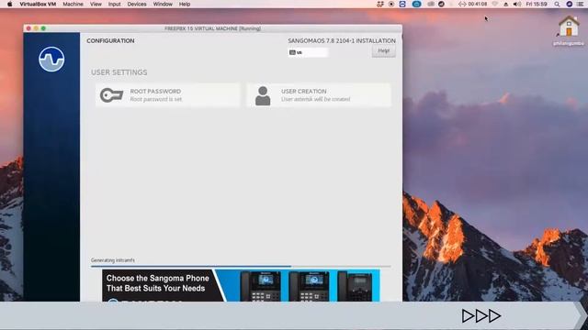Click the Sangoma logo in sidebar
Image resolution: width=588 pixels, height=330 pixels.
tap(51, 59)
